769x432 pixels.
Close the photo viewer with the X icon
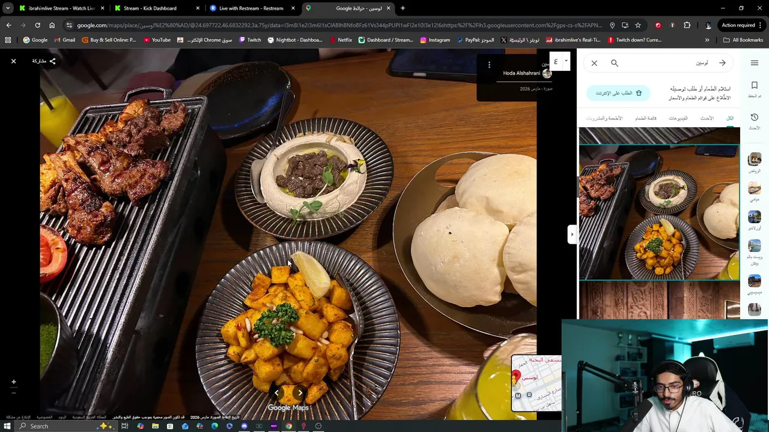tap(13, 61)
